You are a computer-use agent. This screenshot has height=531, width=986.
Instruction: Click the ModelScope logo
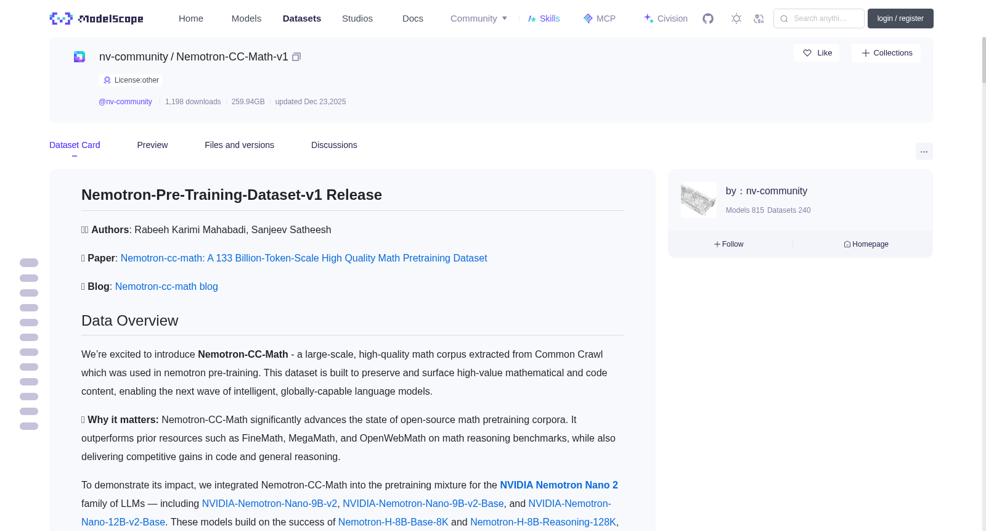point(96,19)
